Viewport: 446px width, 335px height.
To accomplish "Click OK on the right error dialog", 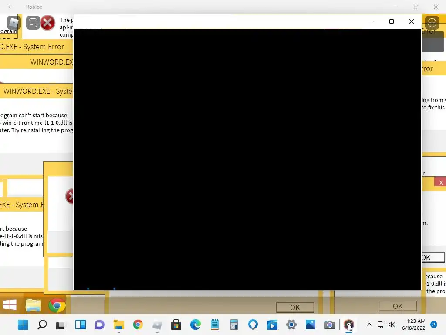I will pyautogui.click(x=432, y=257).
